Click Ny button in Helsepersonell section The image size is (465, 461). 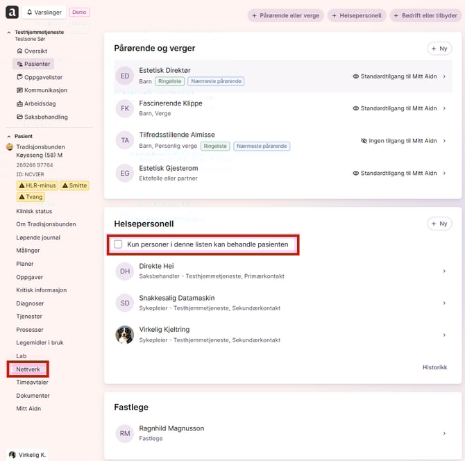pos(439,224)
